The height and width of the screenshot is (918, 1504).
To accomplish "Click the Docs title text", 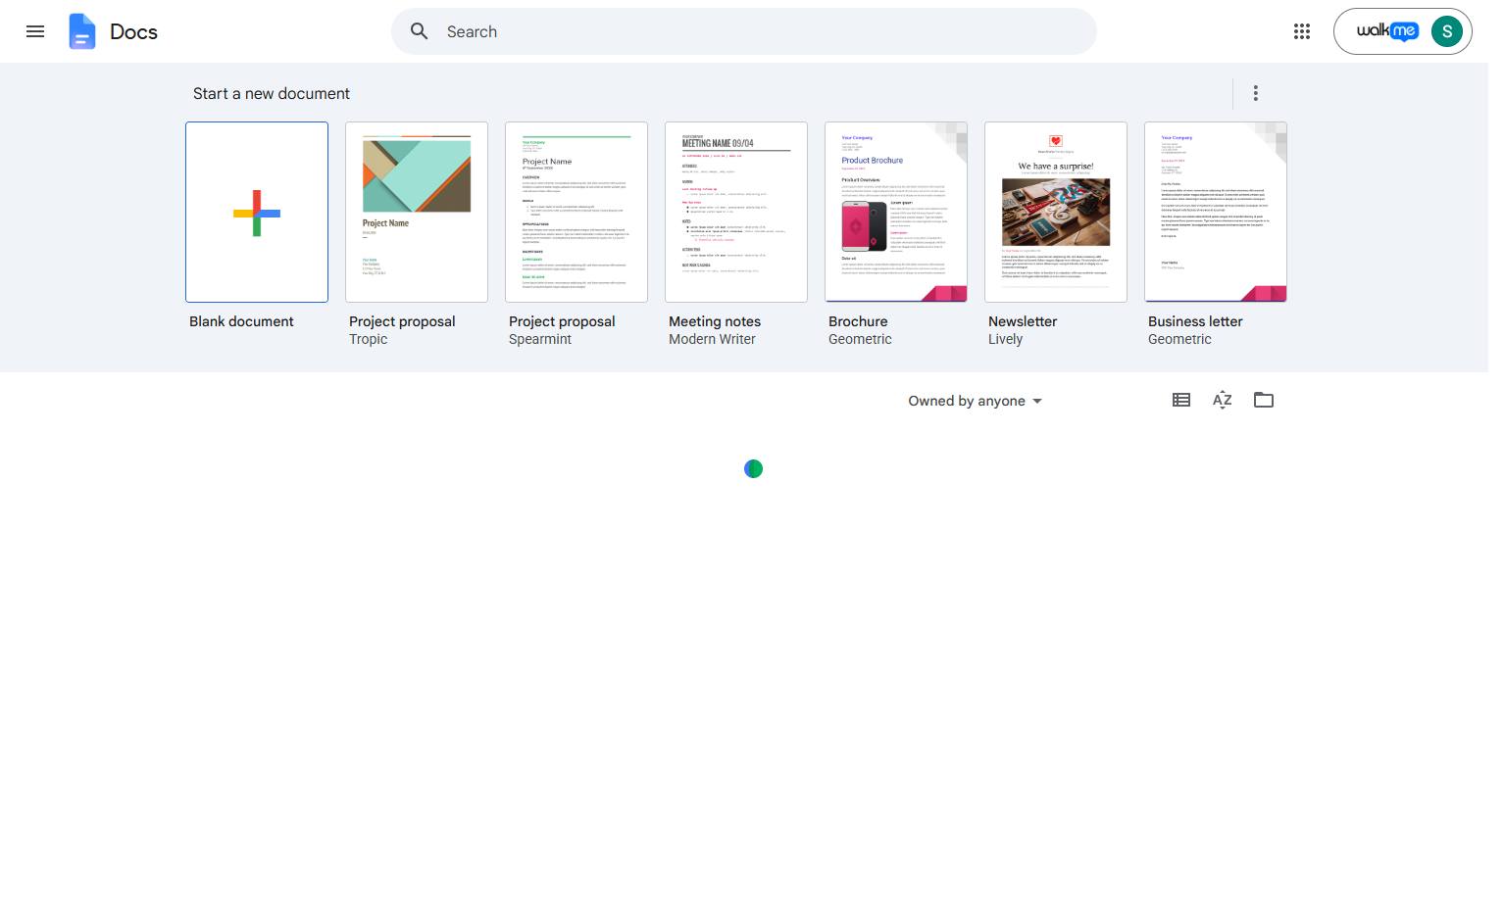I will (x=133, y=31).
